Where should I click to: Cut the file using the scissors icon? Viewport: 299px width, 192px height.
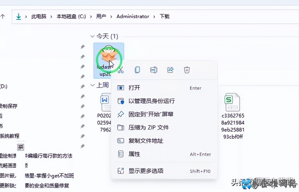[120, 70]
